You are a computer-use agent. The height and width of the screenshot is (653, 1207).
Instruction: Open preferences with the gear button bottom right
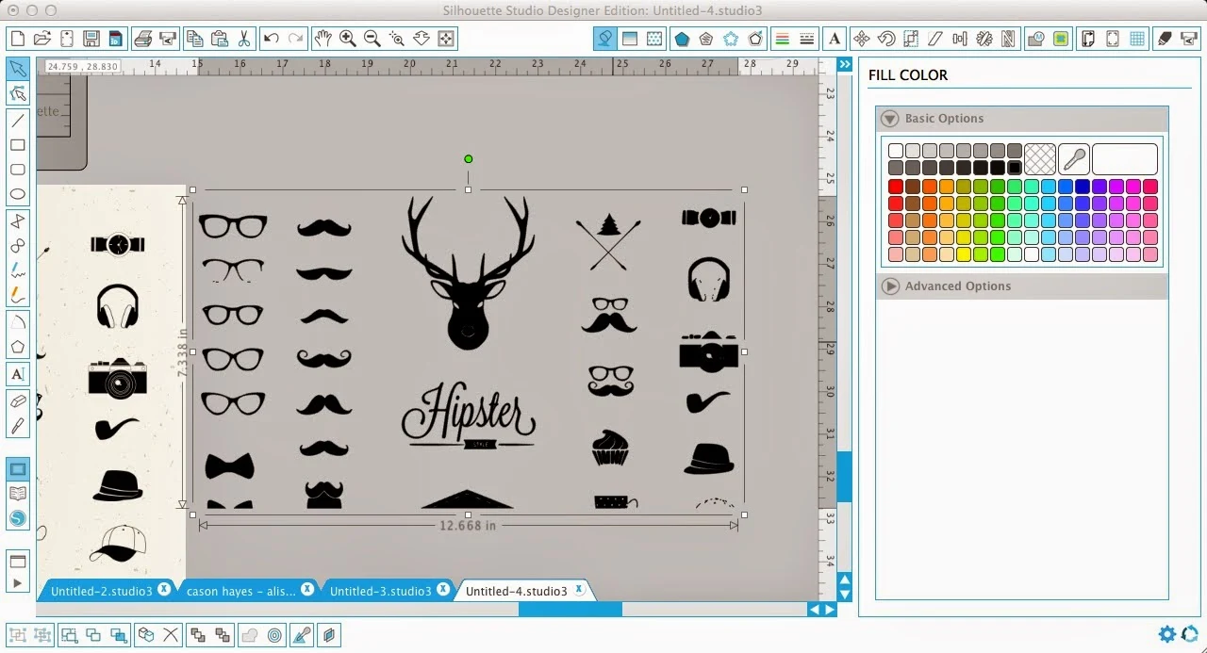pos(1166,634)
